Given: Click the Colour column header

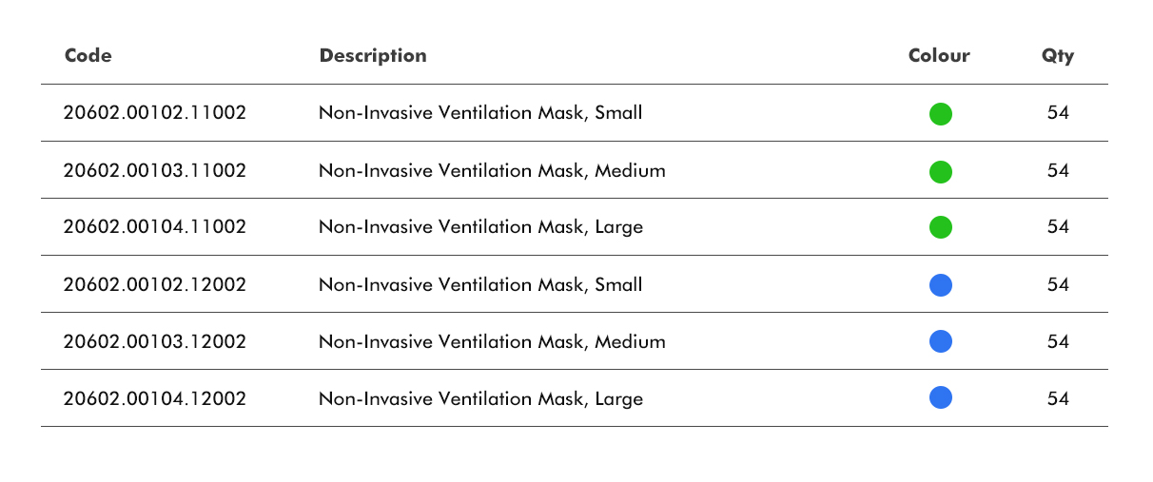Looking at the screenshot, I should click(x=939, y=56).
